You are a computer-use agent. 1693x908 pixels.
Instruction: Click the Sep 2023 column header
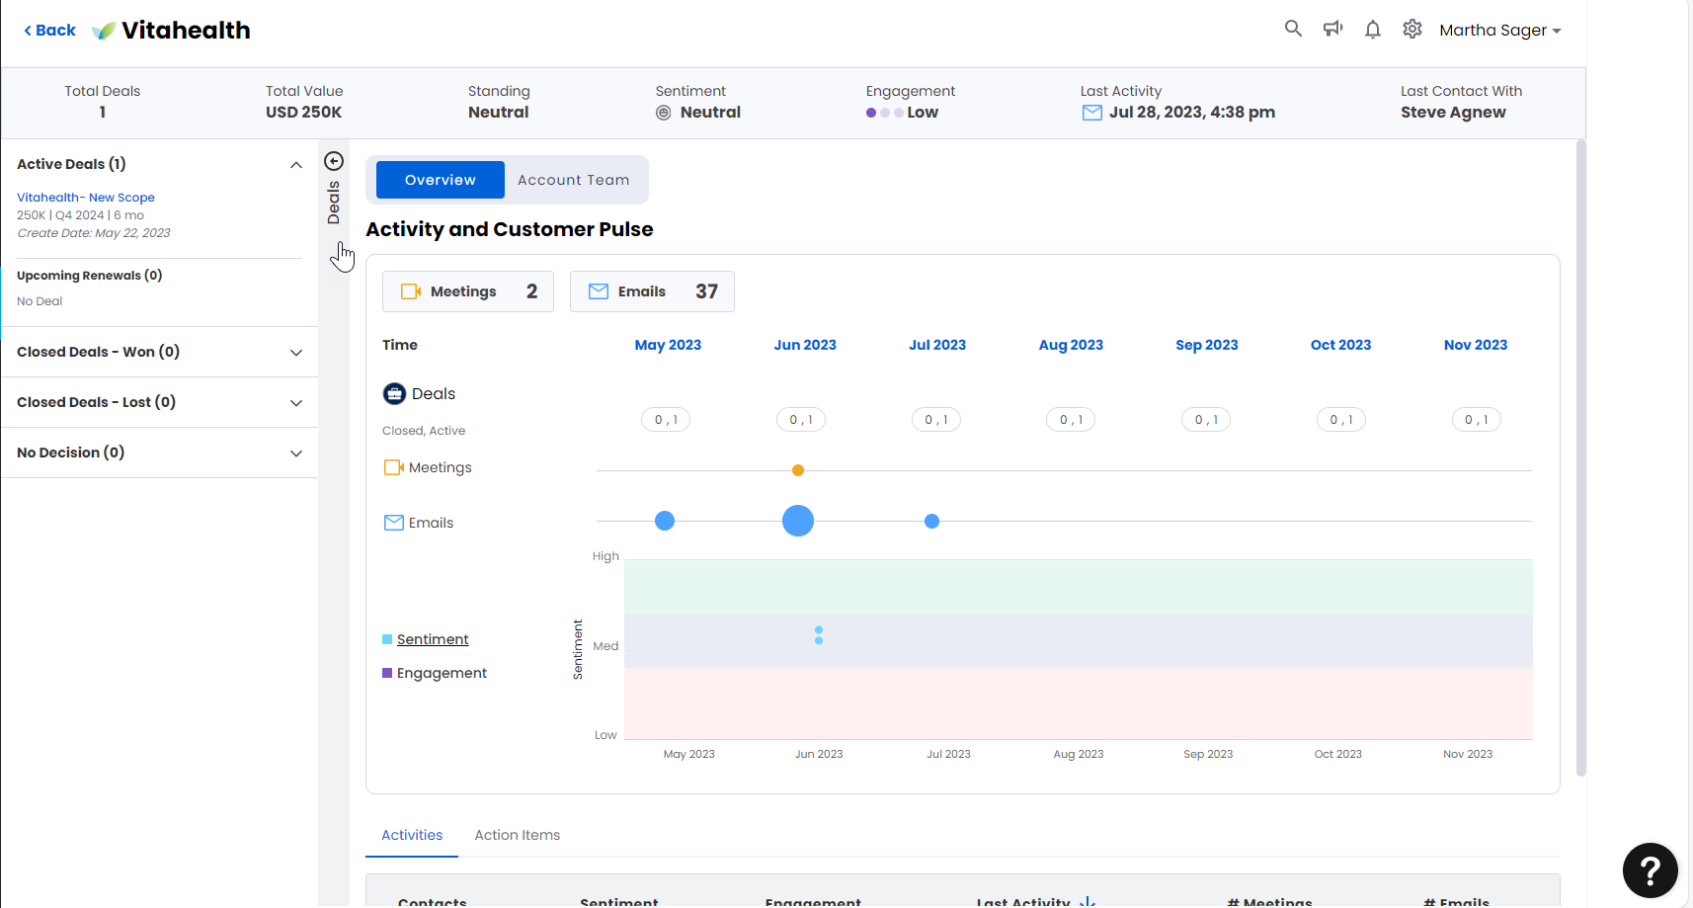(1207, 345)
